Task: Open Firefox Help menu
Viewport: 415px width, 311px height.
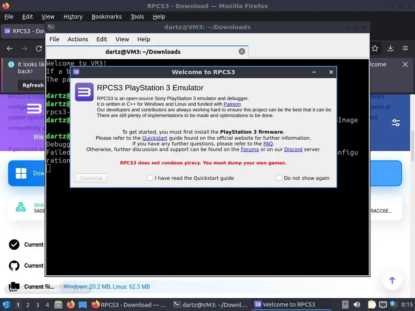Action: [x=159, y=17]
